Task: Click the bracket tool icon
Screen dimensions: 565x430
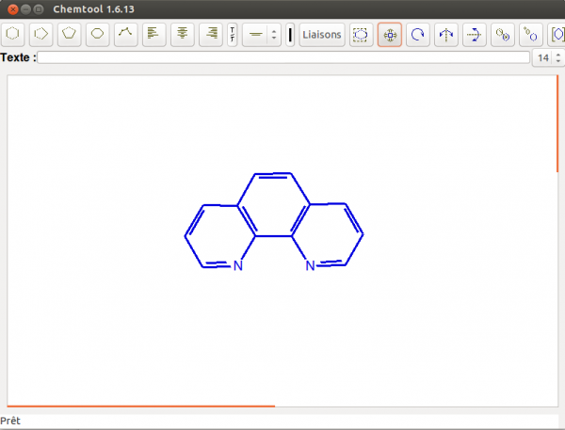Action: 557,35
